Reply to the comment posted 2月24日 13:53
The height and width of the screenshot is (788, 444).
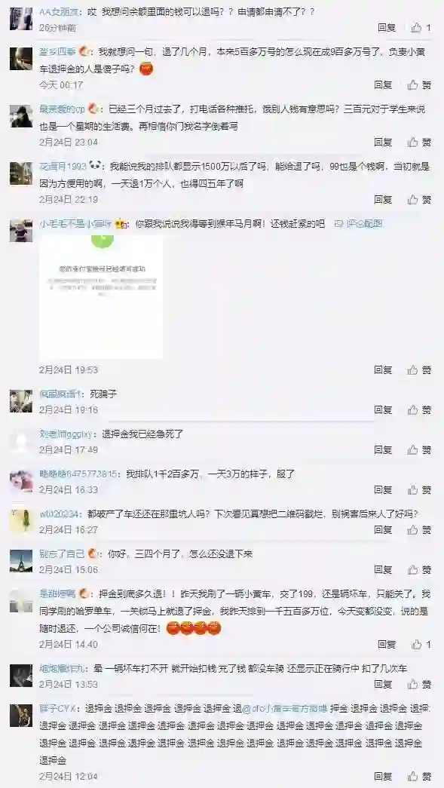click(383, 684)
